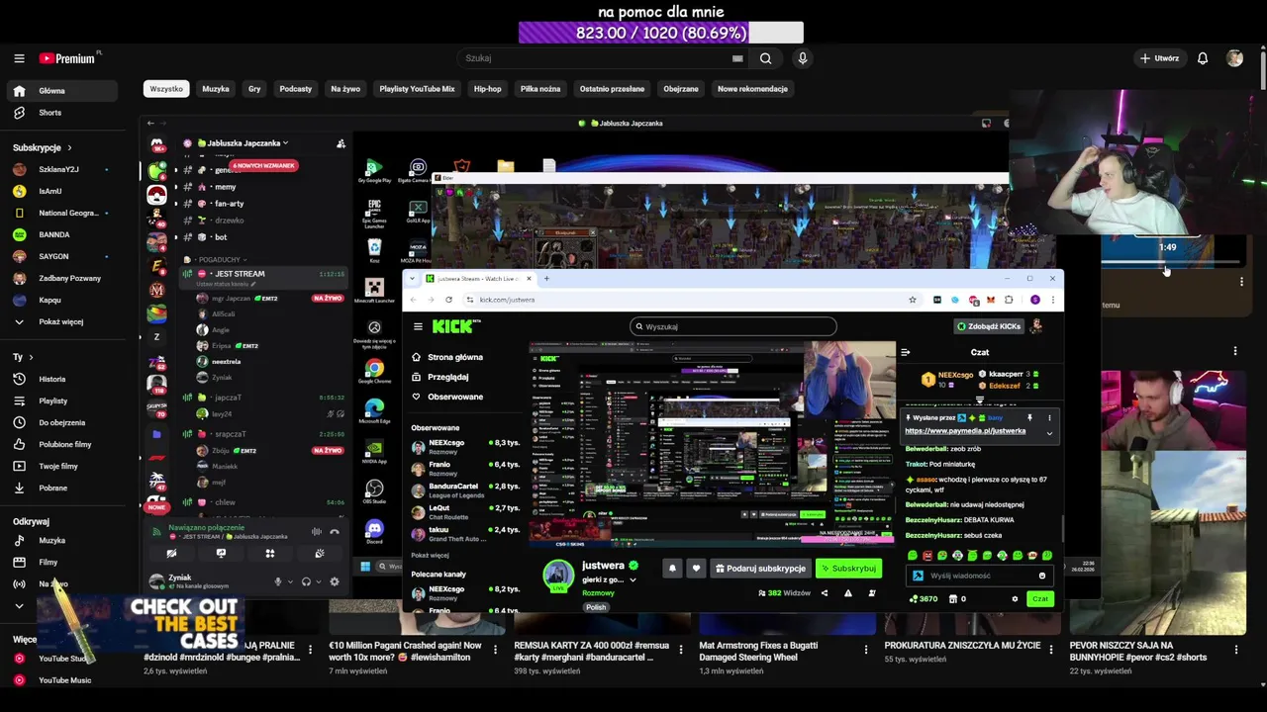Image resolution: width=1267 pixels, height=712 pixels.
Task: Share the justwera Kick stream
Action: (824, 593)
